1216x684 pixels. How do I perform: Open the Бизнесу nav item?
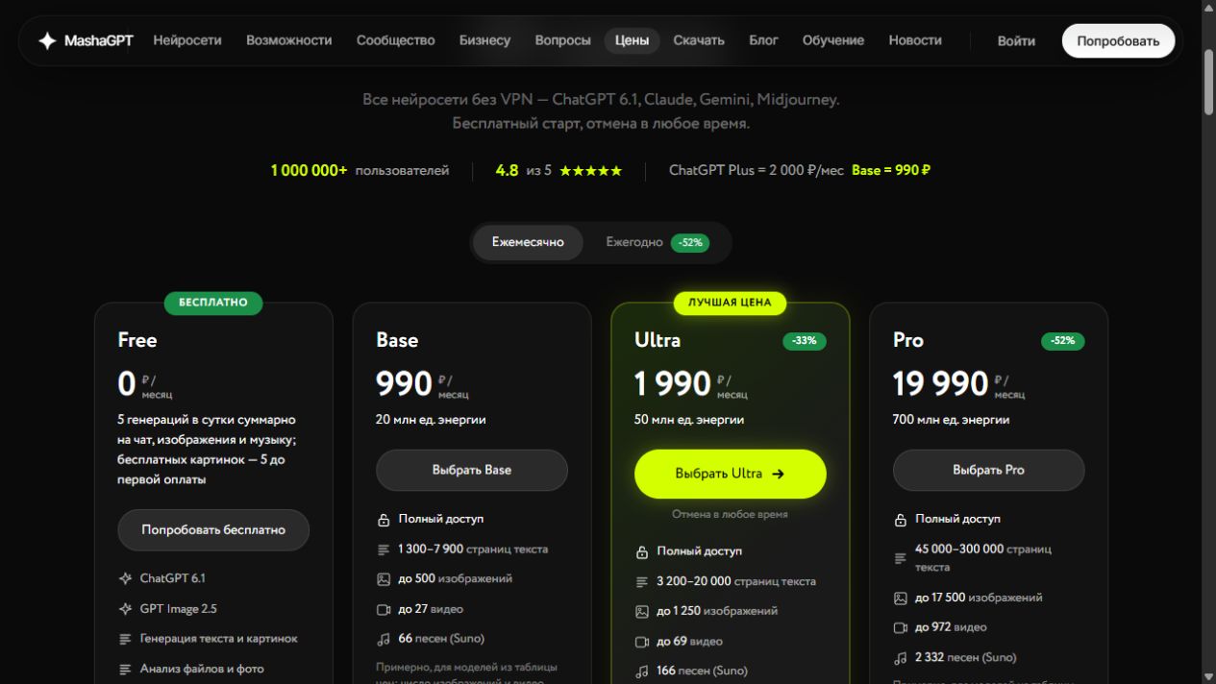[x=485, y=40]
